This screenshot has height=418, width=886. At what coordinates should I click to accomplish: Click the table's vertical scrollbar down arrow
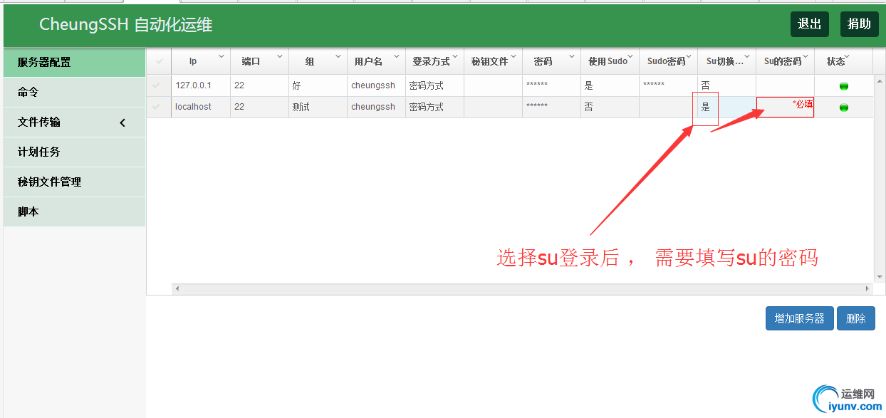coord(880,277)
